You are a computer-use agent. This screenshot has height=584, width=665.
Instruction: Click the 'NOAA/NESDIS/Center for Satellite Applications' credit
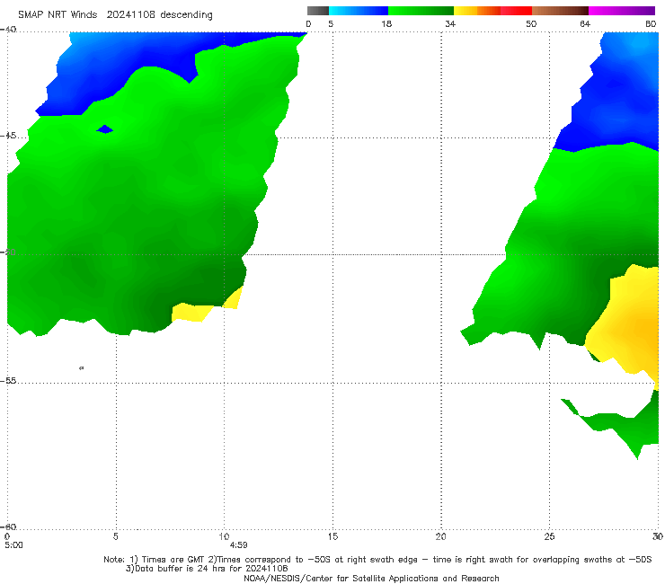point(371,579)
